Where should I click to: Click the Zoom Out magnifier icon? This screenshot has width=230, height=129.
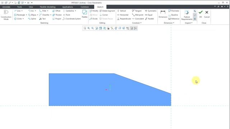93,28
